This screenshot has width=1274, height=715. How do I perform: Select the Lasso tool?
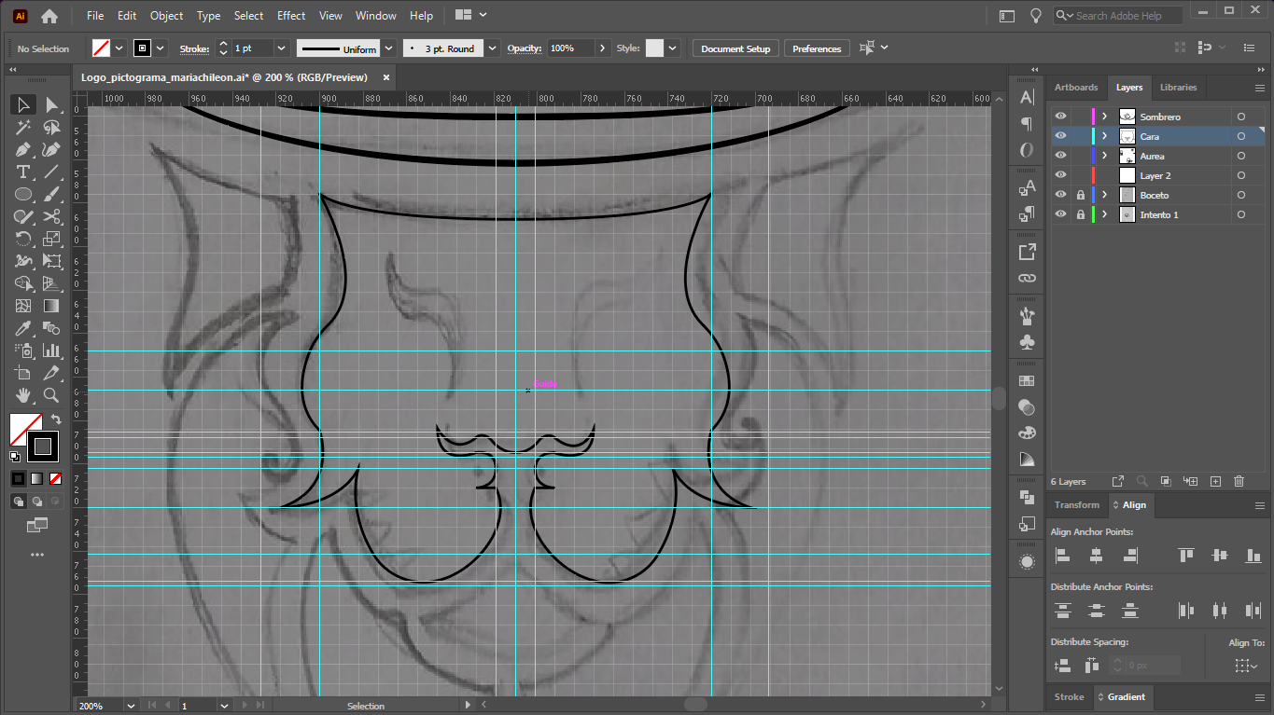[x=52, y=128]
